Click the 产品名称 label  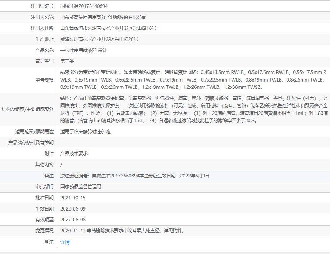click(45, 50)
